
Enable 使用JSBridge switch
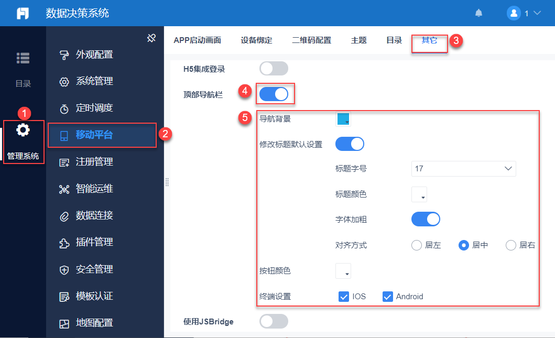(274, 321)
